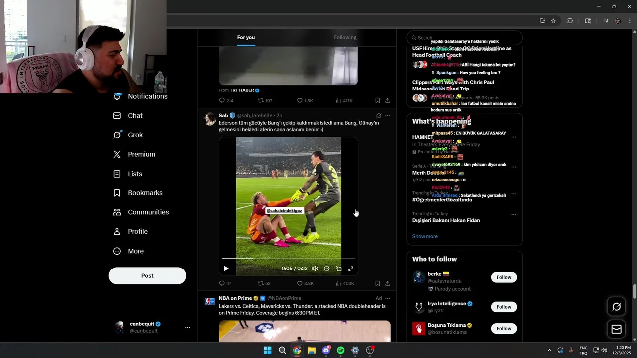This screenshot has width=637, height=358.
Task: Switch to the For you tab
Action: (246, 38)
